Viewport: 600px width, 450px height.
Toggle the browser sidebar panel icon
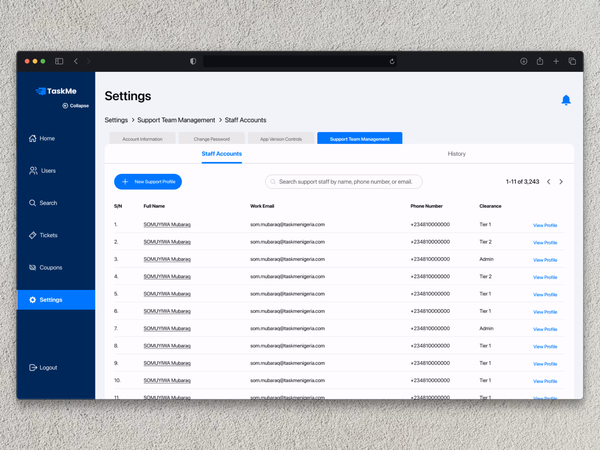pos(59,61)
